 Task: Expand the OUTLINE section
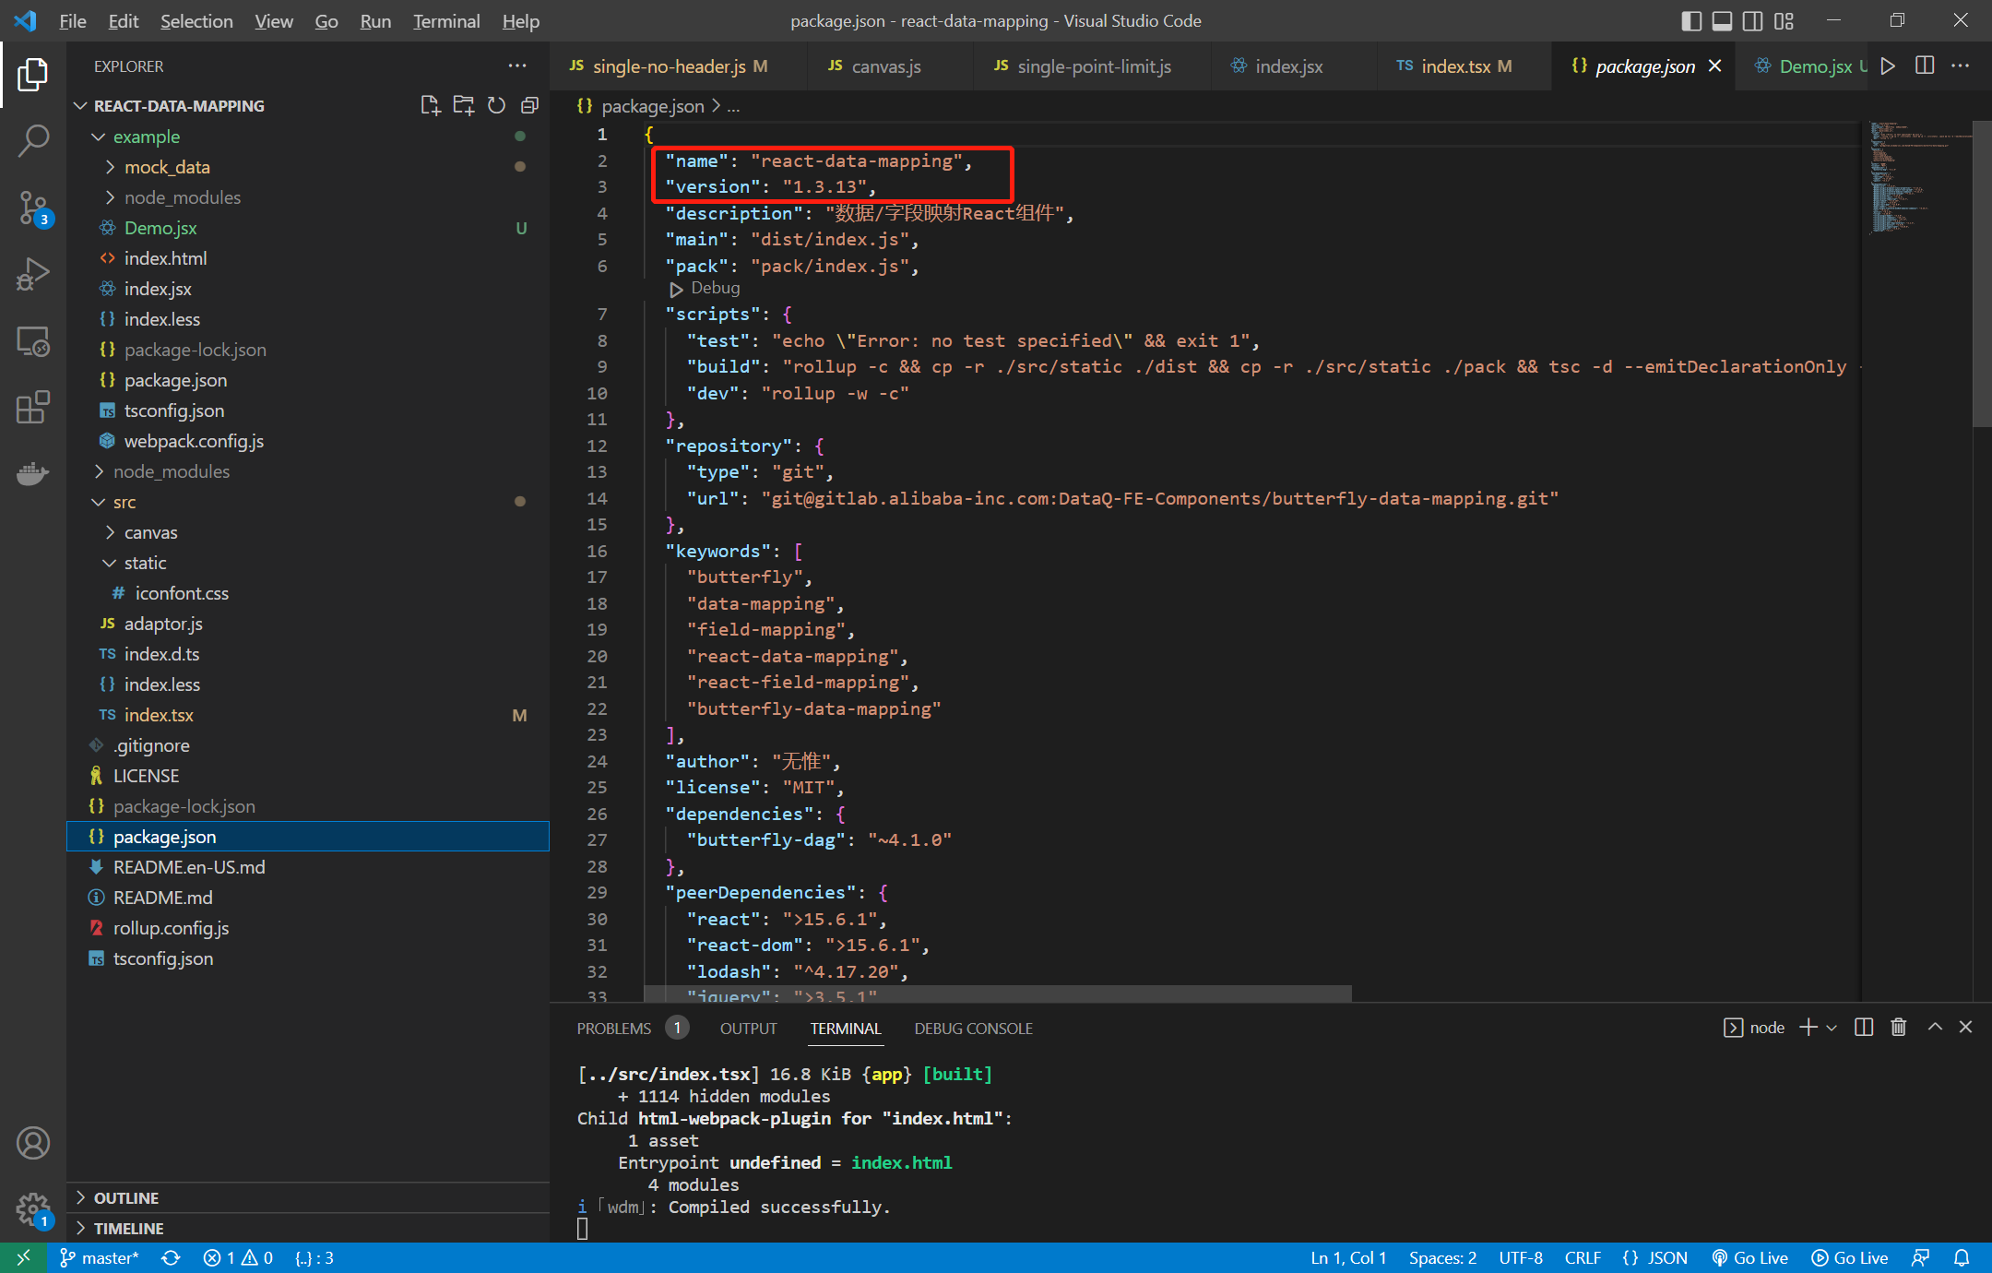[x=126, y=1197]
